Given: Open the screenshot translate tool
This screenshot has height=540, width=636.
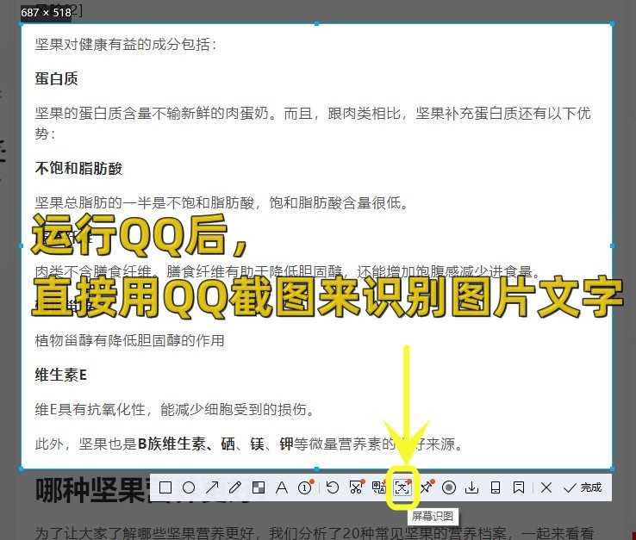Looking at the screenshot, I should click(379, 487).
